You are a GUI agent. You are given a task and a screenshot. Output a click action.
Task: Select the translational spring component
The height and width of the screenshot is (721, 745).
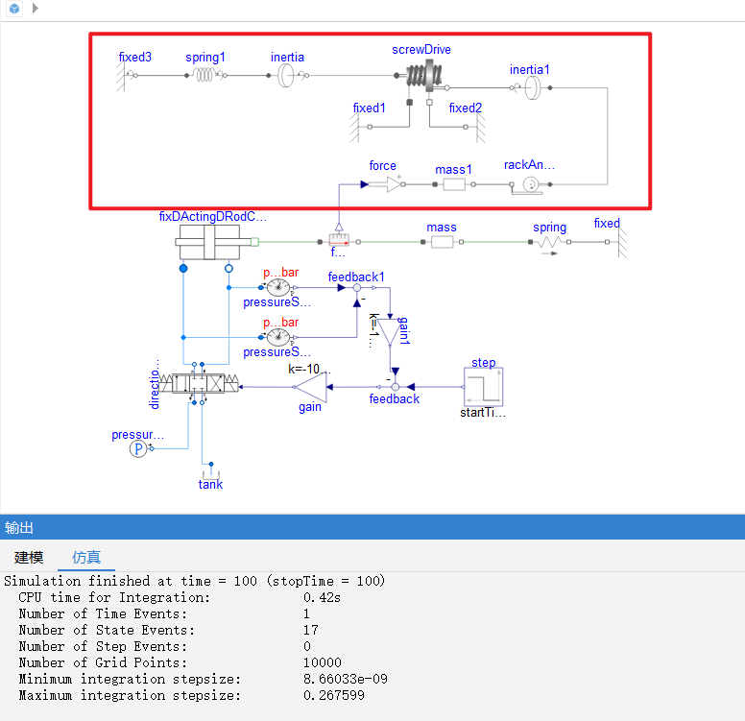550,243
